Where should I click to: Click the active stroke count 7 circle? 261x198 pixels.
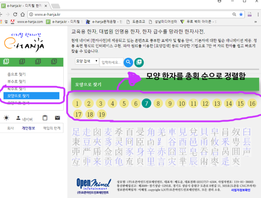tap(146, 103)
